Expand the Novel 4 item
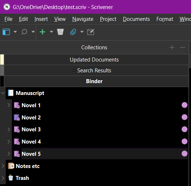 click(x=9, y=142)
